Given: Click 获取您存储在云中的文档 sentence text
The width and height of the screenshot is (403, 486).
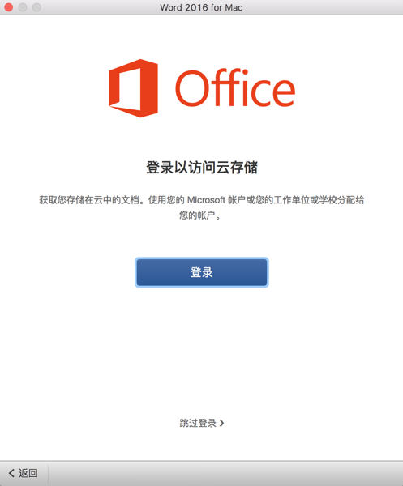Looking at the screenshot, I should [92, 200].
